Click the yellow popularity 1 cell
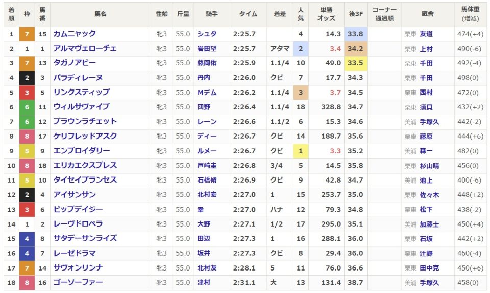Screen dimensions: 490x293 coord(301,151)
